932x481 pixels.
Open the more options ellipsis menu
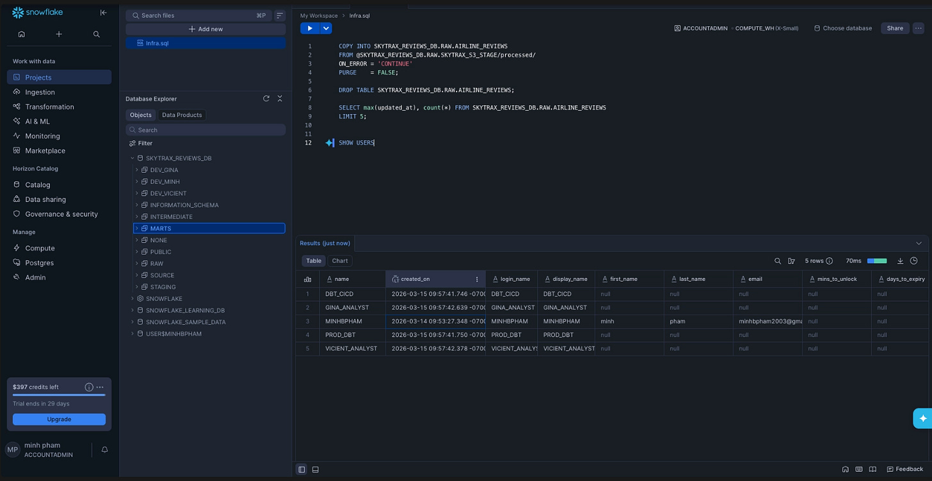click(x=919, y=28)
